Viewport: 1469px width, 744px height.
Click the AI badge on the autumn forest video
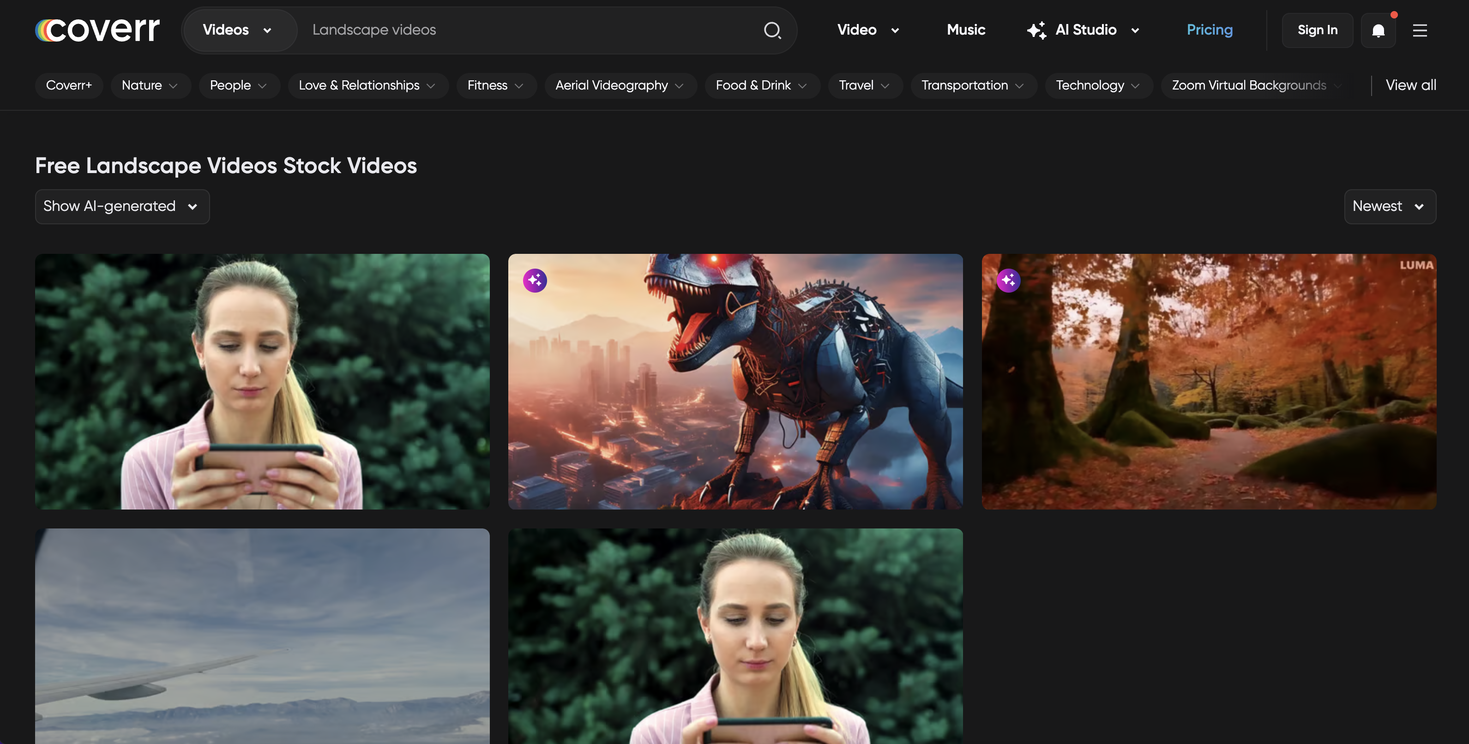click(x=1009, y=281)
